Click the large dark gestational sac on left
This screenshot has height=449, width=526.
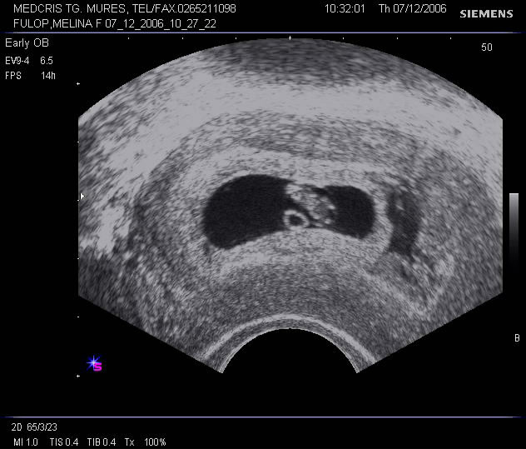(241, 212)
